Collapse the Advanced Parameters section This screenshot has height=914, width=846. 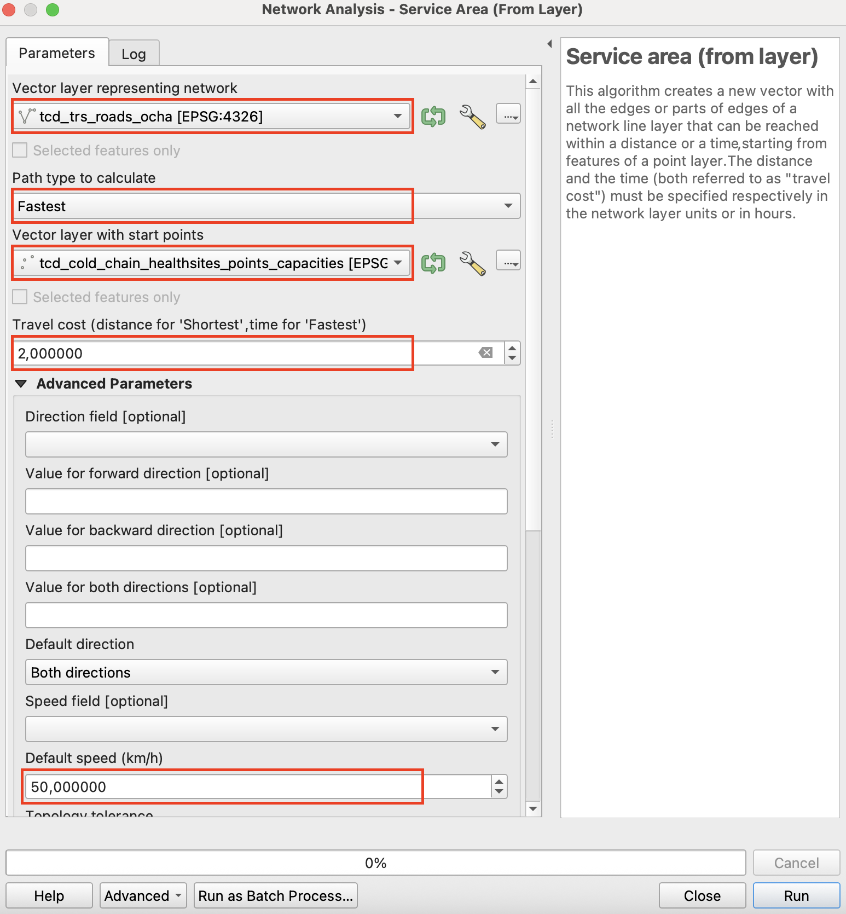pyautogui.click(x=21, y=384)
